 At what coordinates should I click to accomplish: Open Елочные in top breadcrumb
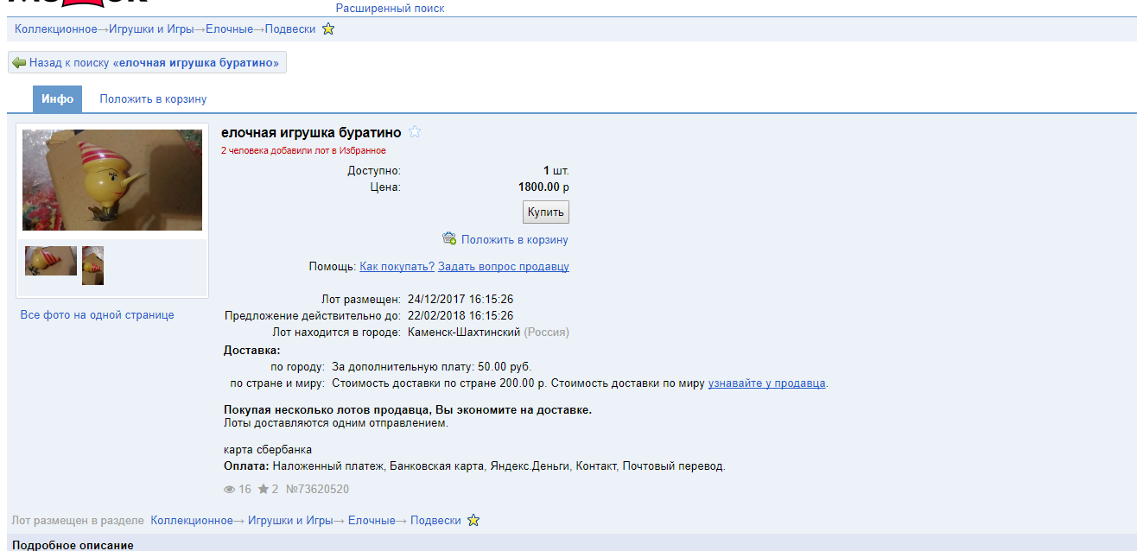[x=229, y=28]
